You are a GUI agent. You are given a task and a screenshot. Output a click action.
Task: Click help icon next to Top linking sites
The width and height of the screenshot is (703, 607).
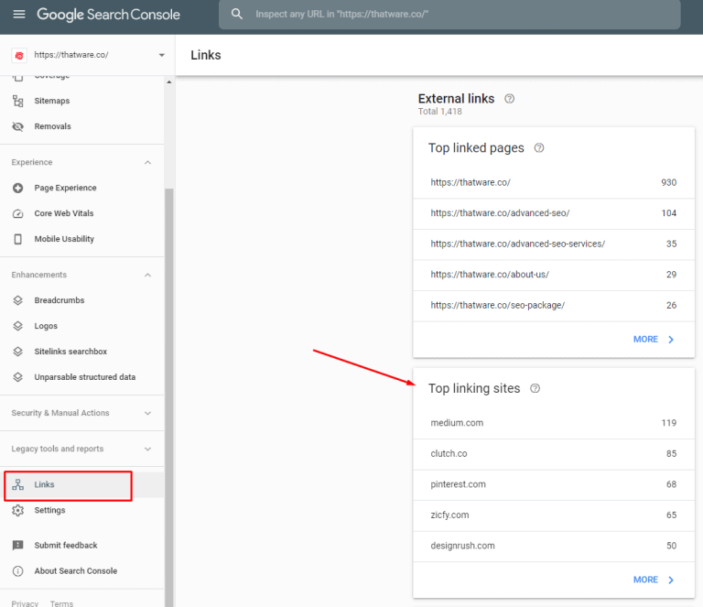click(535, 388)
